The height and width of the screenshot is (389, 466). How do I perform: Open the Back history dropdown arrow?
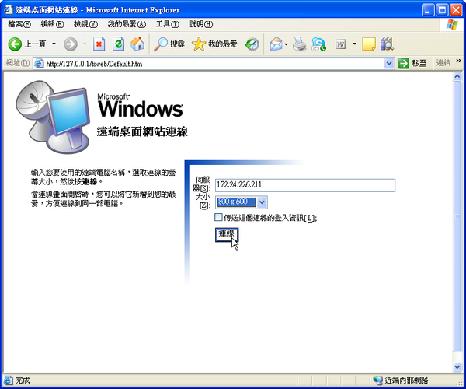pyautogui.click(x=54, y=44)
